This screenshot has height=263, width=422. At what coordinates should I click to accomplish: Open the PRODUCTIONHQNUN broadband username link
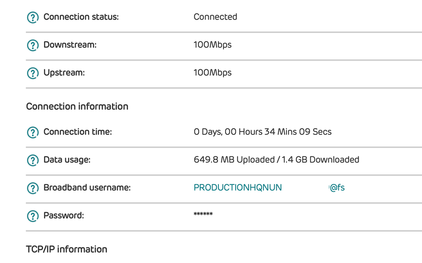click(269, 188)
